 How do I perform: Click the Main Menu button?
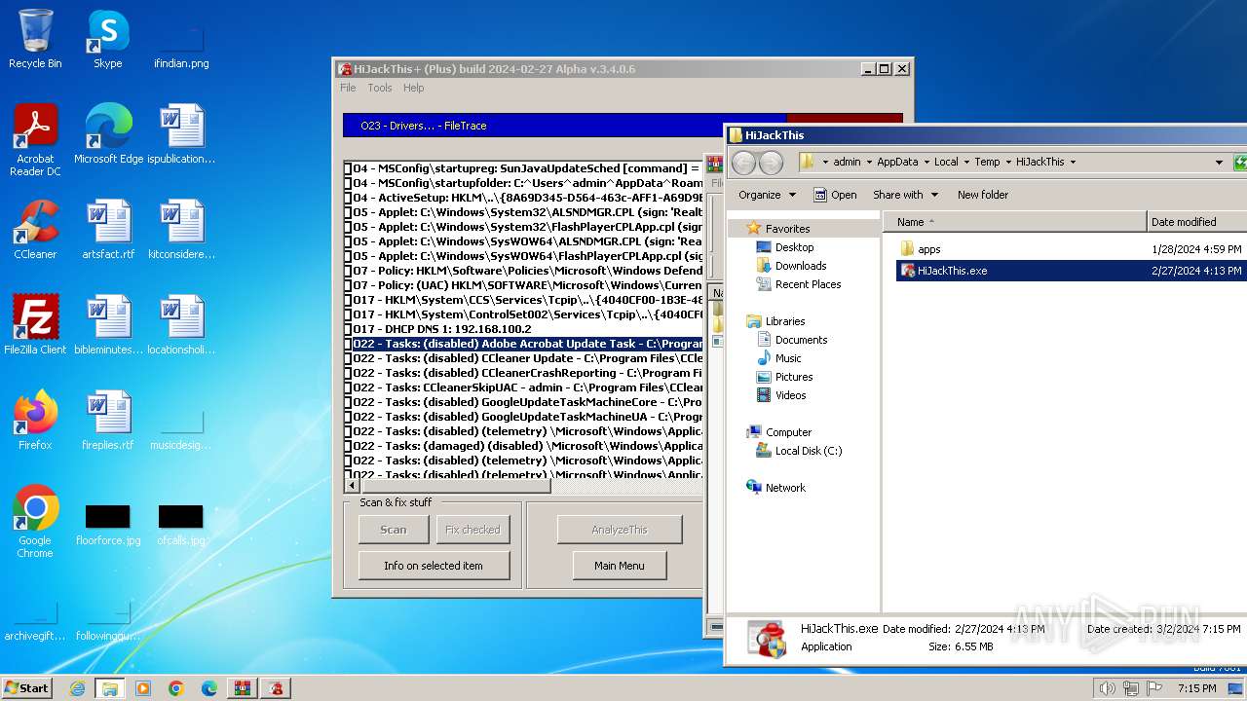pos(620,566)
